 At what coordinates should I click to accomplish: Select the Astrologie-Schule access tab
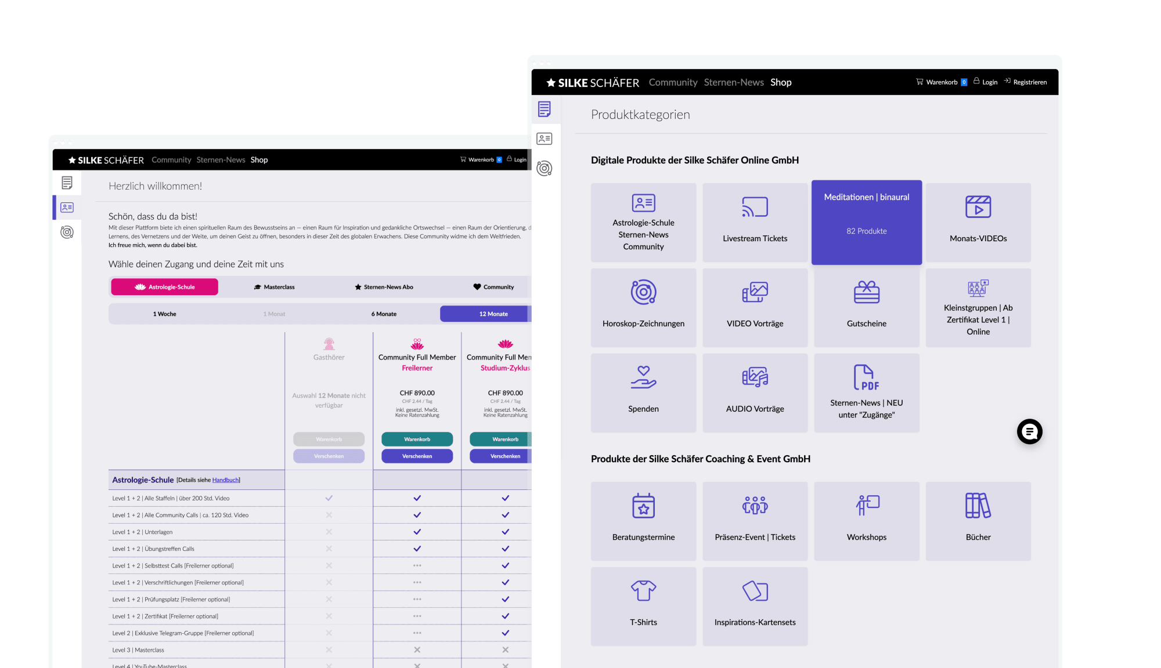tap(164, 287)
